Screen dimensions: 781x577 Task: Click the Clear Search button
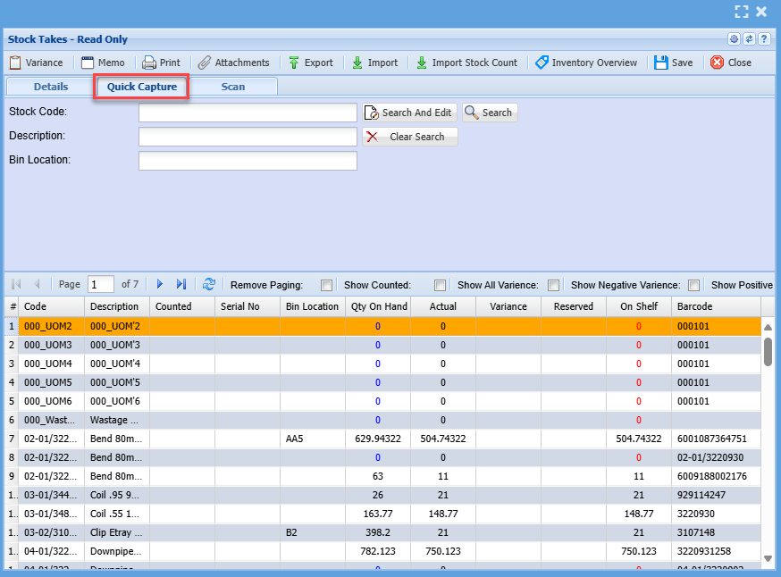tap(410, 137)
